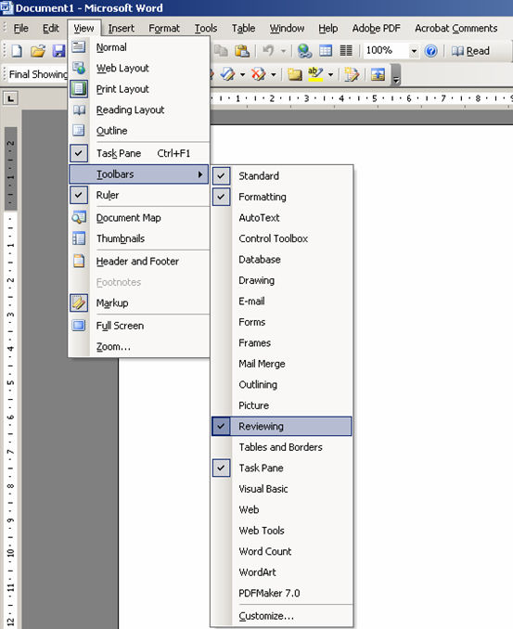Click the Reviewing Pane icon

pyautogui.click(x=378, y=74)
